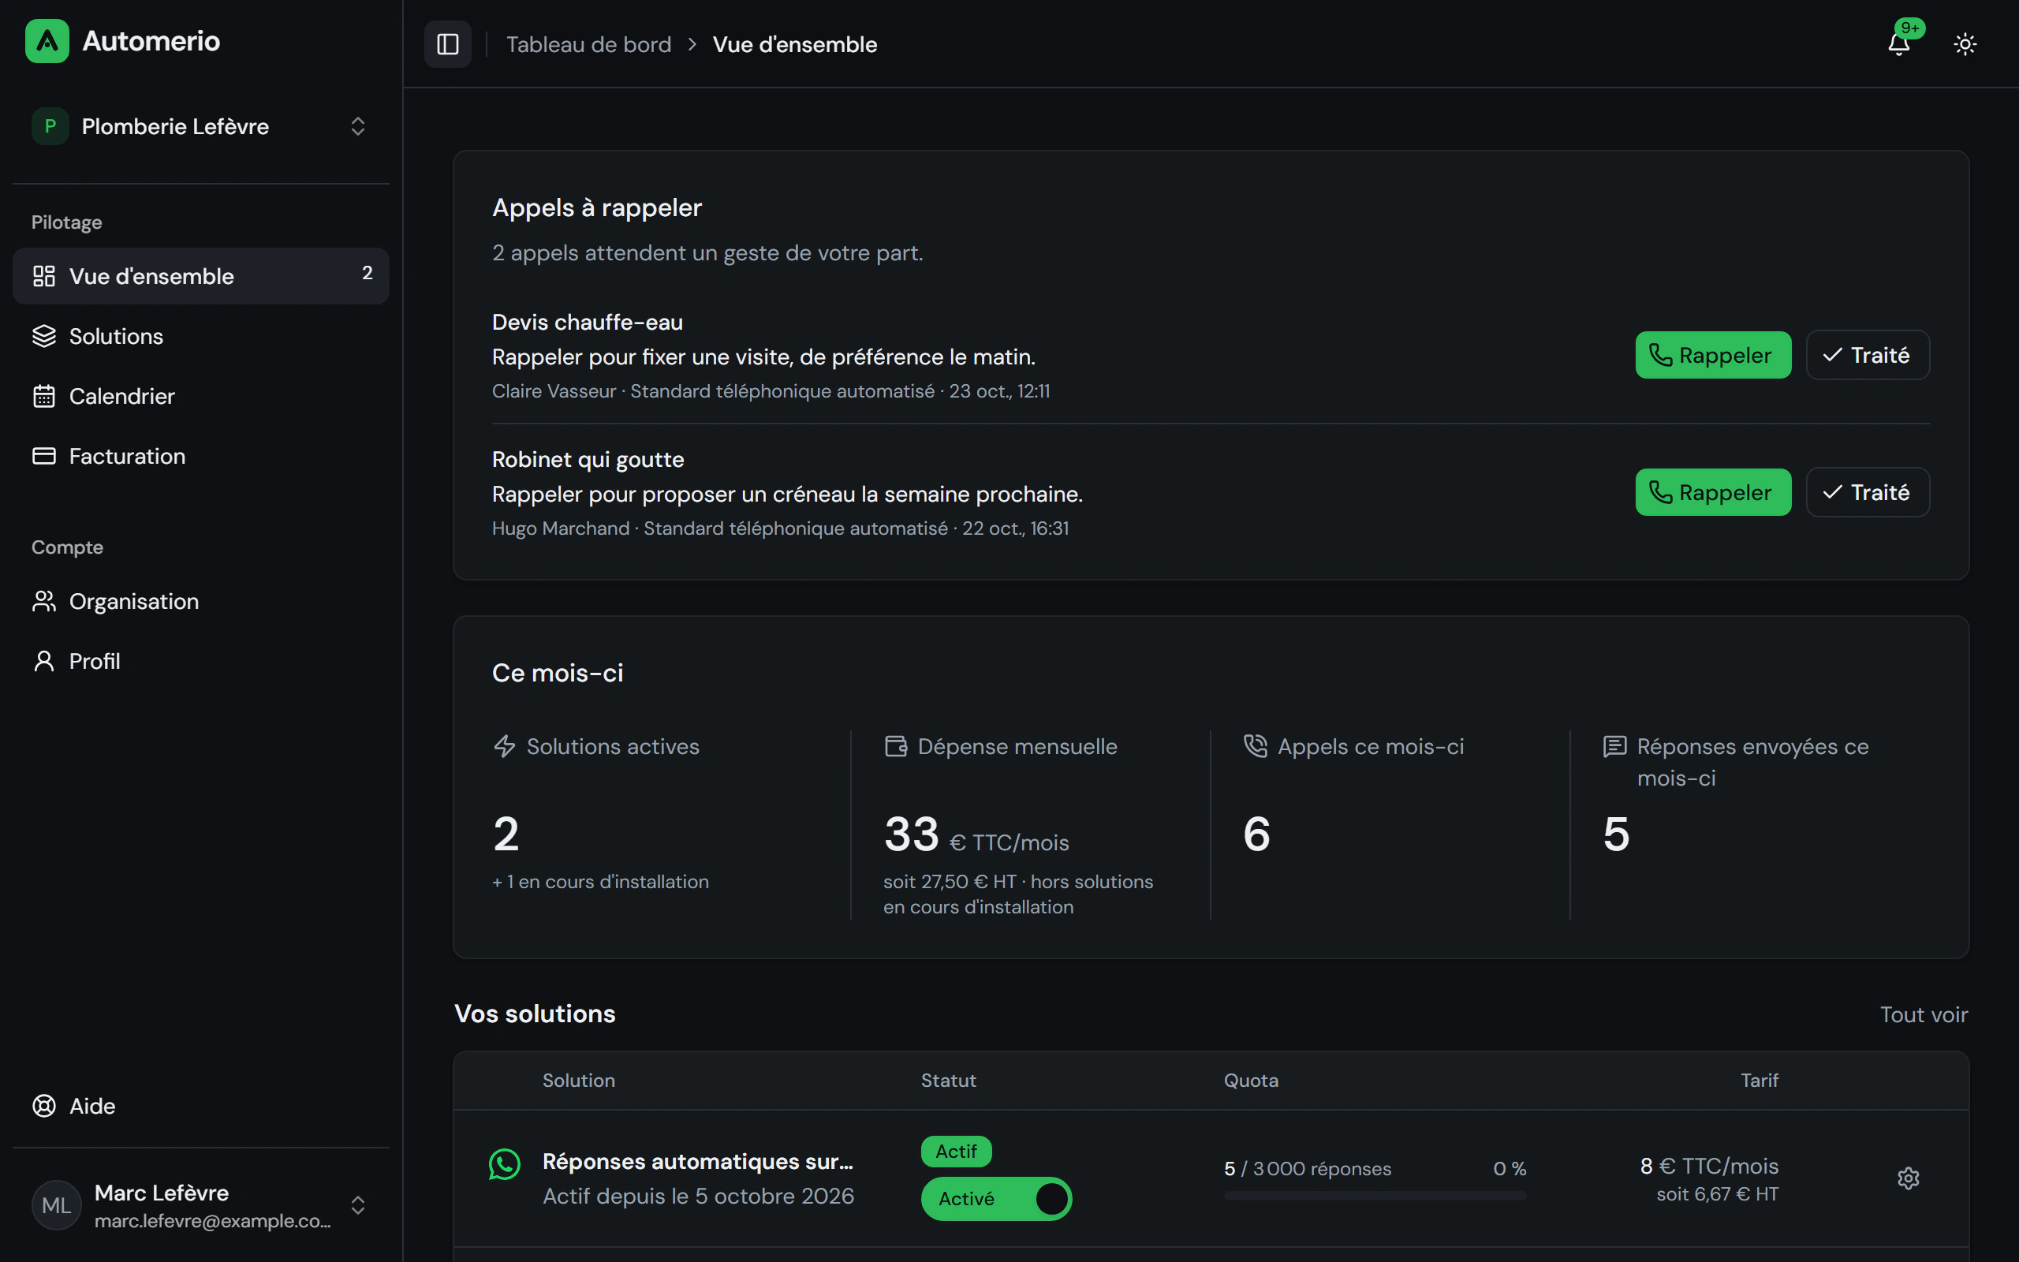Viewport: 2019px width, 1262px height.
Task: Click the Dépense mensuelle wallet icon
Action: point(895,746)
